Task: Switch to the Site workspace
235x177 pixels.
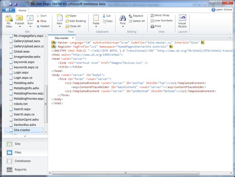Action: tap(25, 144)
